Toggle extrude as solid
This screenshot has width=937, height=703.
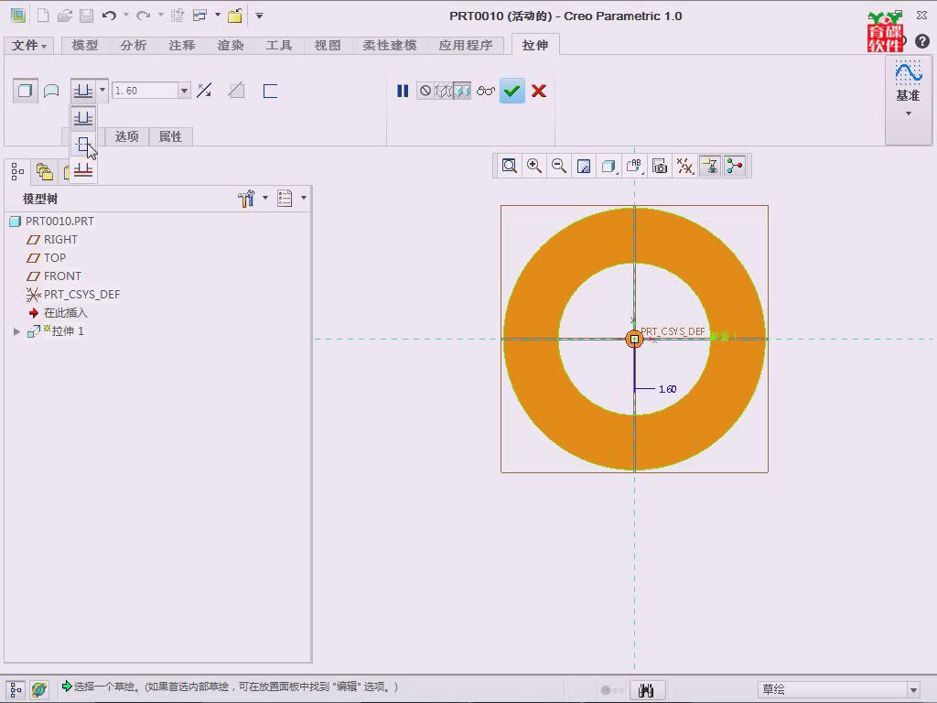tap(25, 91)
